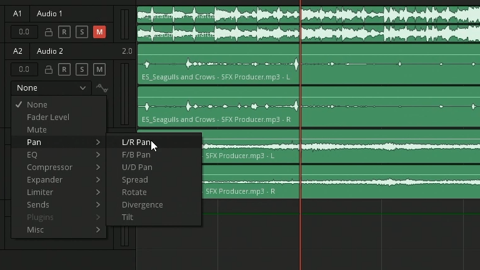
Task: Arm record on Audio 2
Action: coord(64,70)
